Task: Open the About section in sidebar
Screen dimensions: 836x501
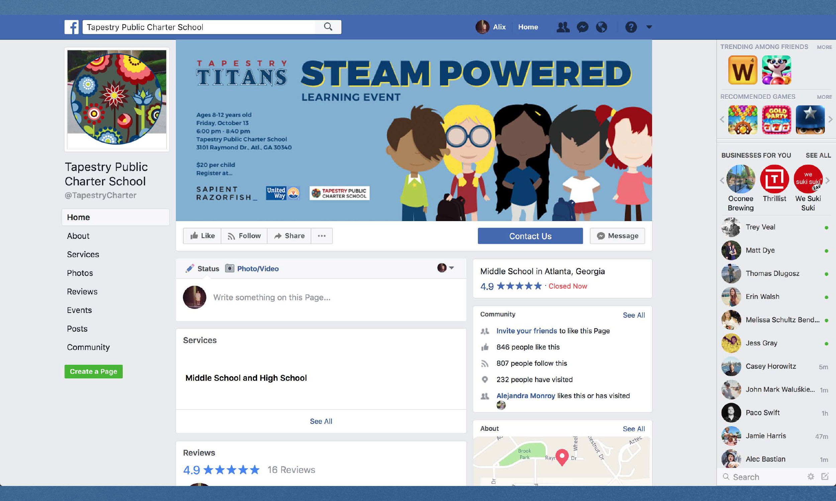Action: (x=78, y=236)
